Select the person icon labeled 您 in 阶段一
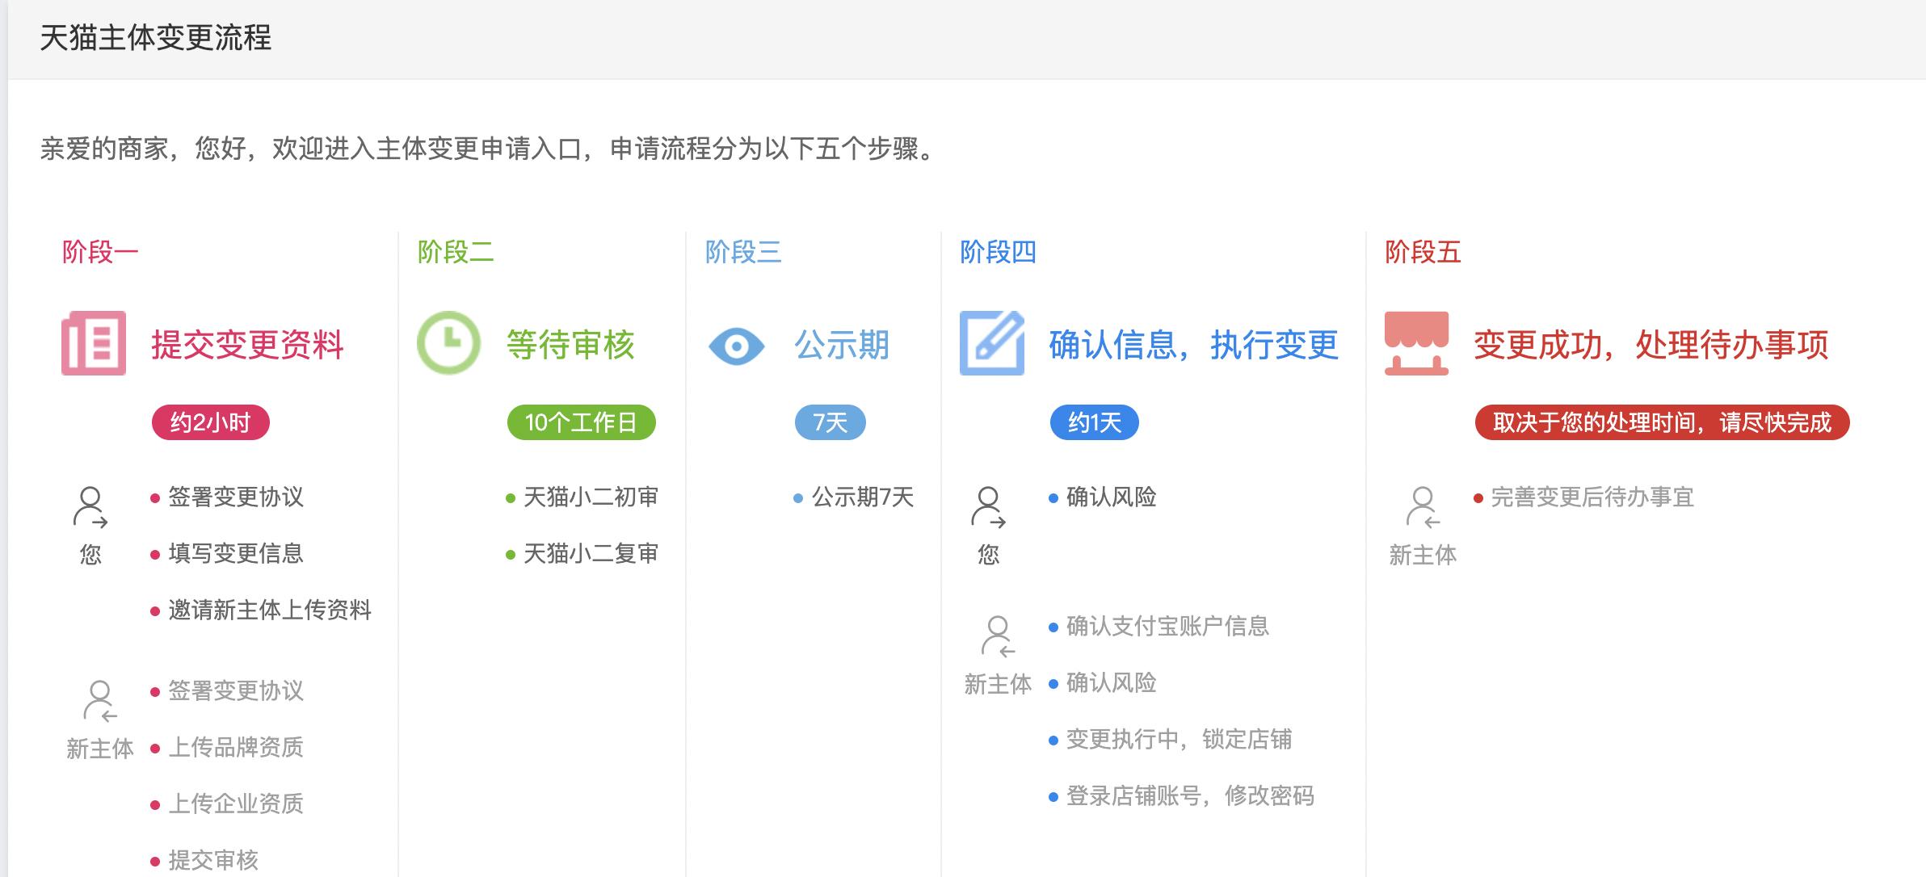 (90, 505)
